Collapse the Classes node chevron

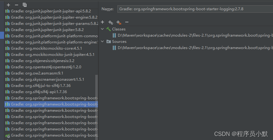click(x=102, y=29)
